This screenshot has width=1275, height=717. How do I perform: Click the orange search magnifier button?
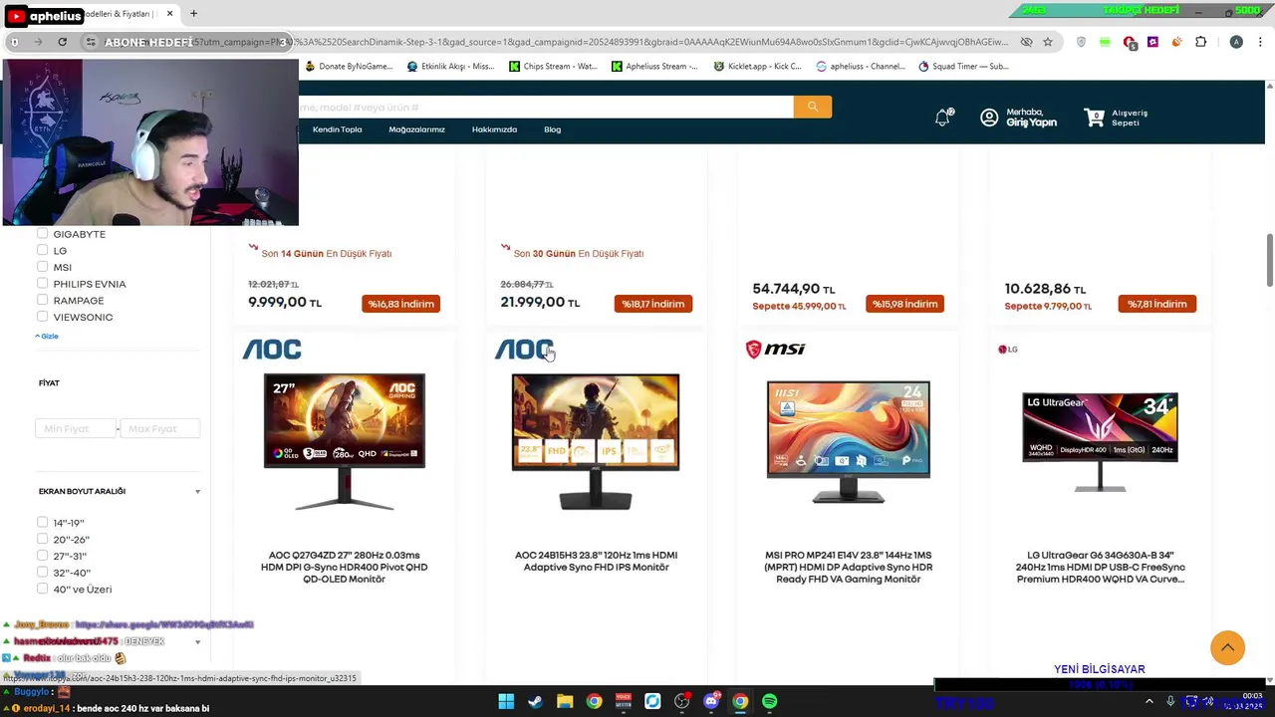pyautogui.click(x=812, y=107)
